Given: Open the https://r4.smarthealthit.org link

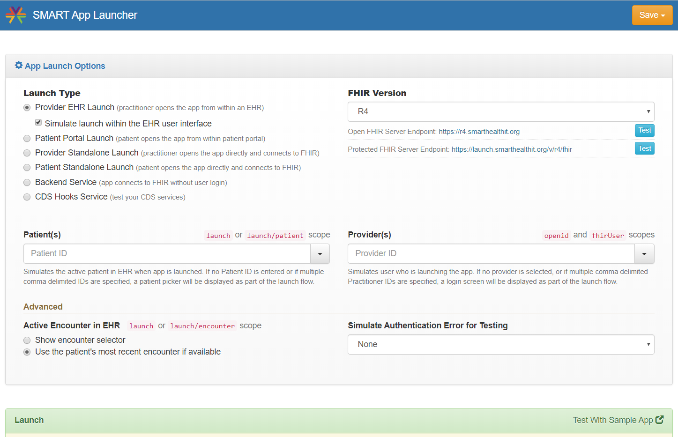Looking at the screenshot, I should (479, 132).
